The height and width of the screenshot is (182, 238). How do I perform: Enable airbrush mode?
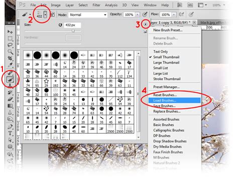181,15
